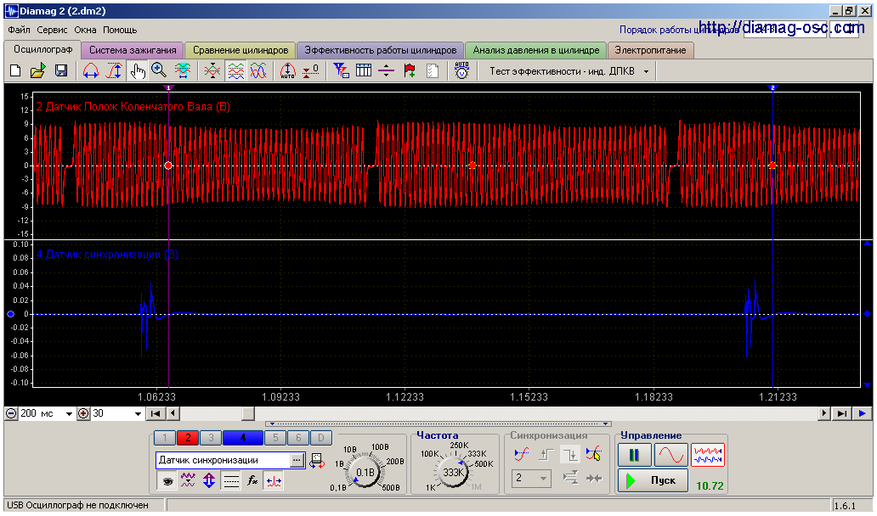Viewport: 877px width, 516px height.
Task: Switch to the Система зажигания tab
Action: (133, 50)
